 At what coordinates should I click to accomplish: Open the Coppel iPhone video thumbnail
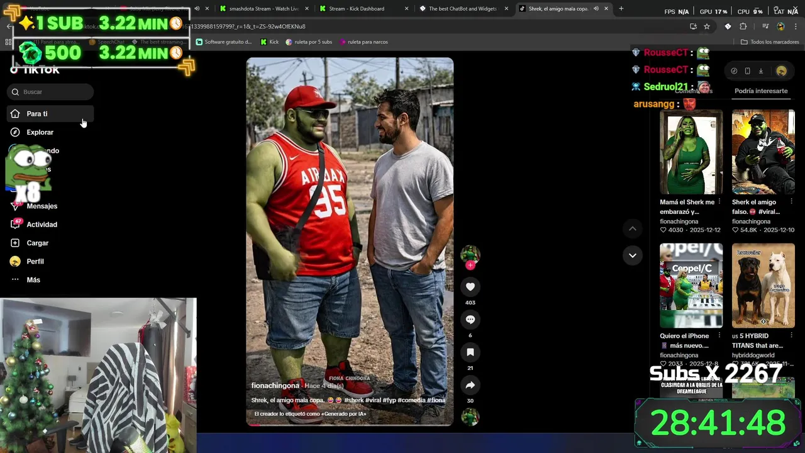[691, 286]
